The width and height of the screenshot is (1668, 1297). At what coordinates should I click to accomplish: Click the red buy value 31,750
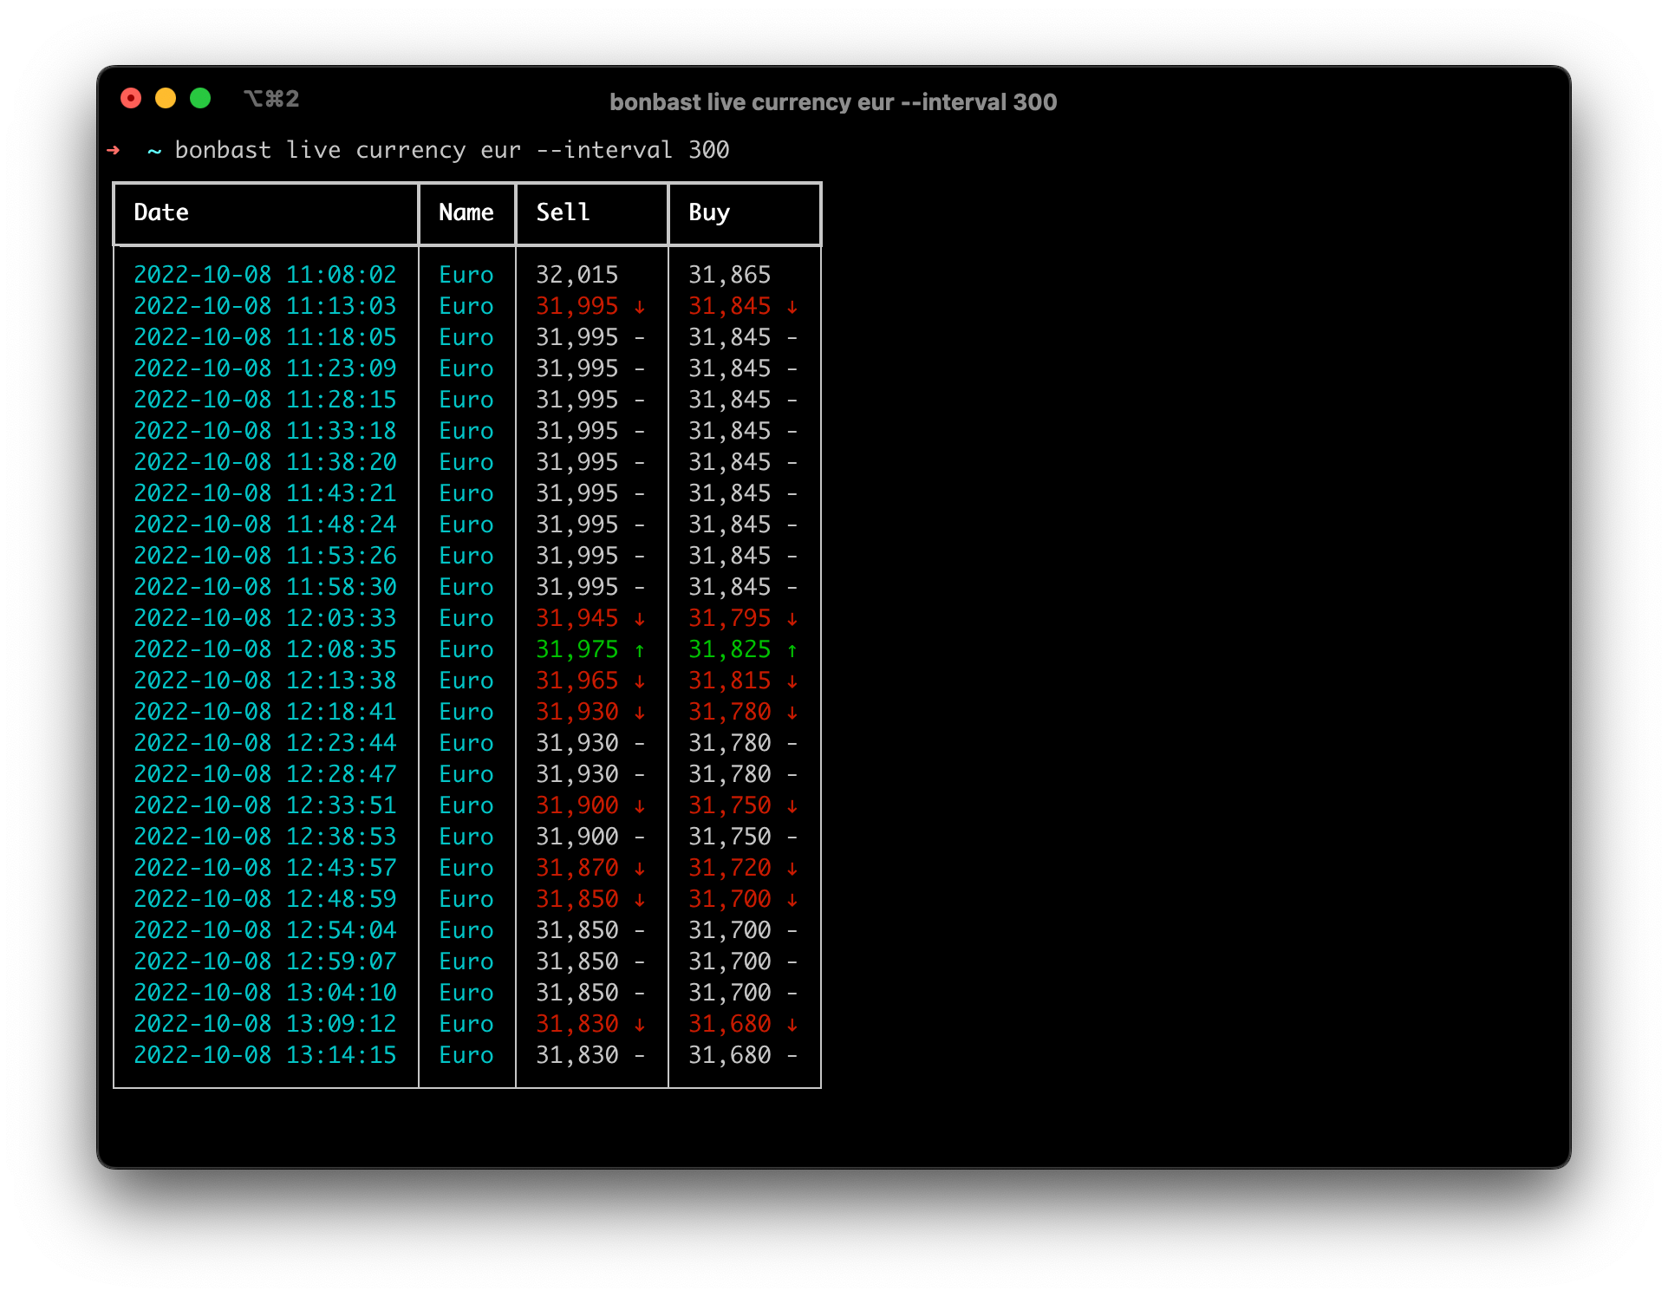(730, 806)
